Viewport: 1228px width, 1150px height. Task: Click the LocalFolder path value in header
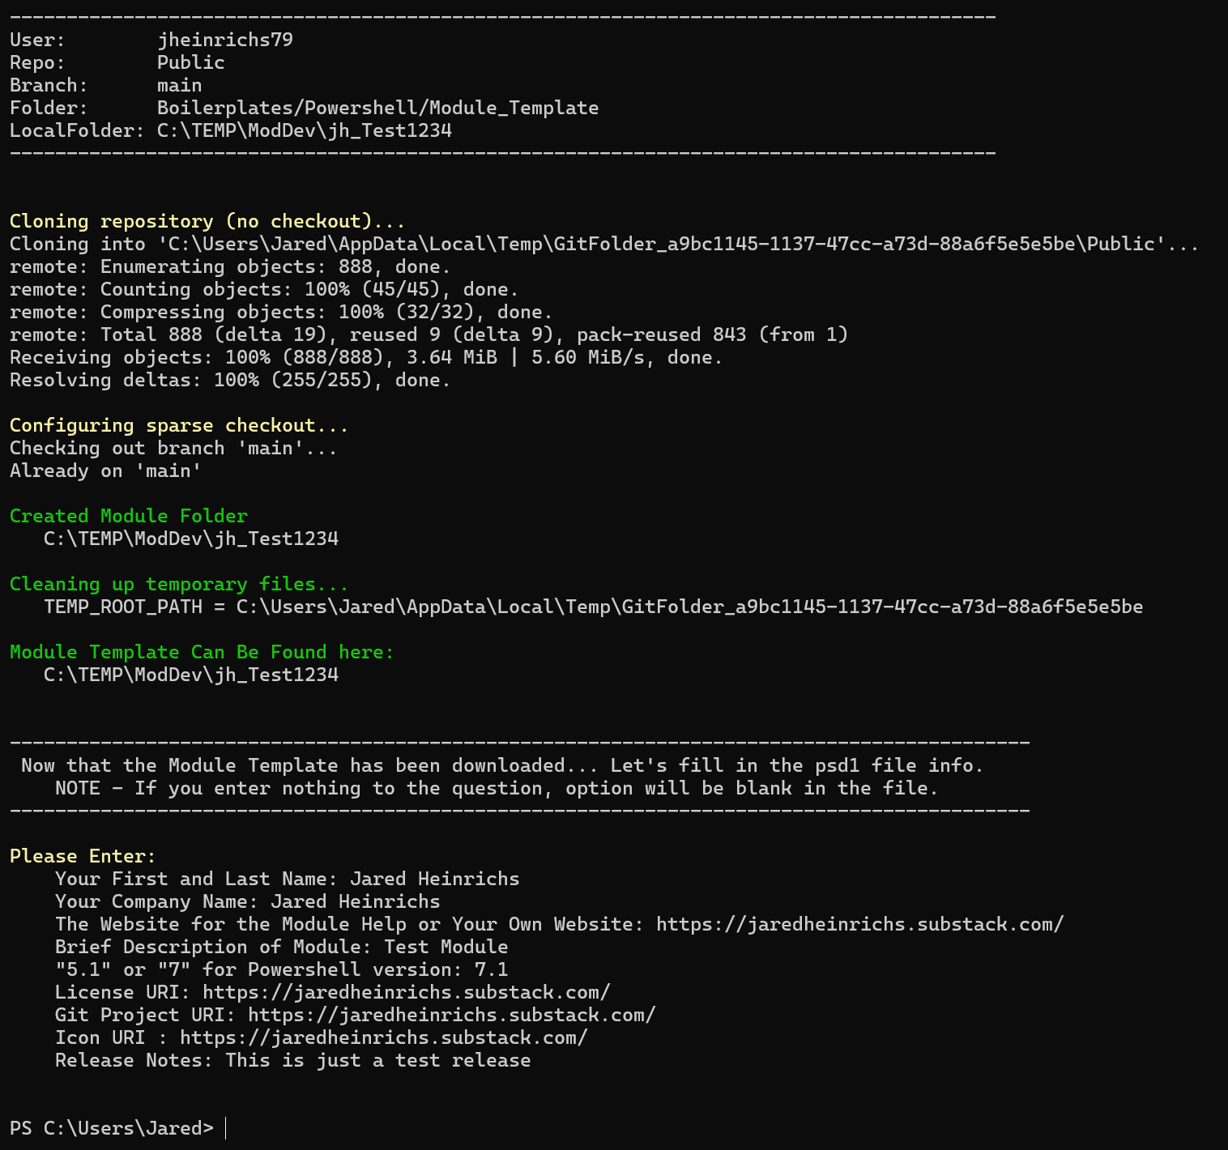pyautogui.click(x=305, y=130)
